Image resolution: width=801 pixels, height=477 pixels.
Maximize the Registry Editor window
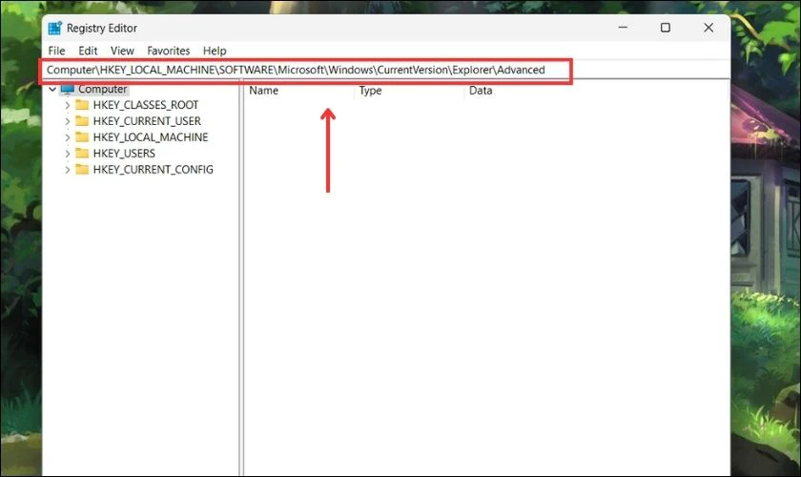pyautogui.click(x=666, y=28)
